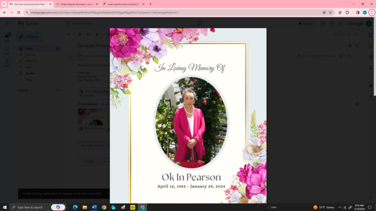376x211 pixels.
Task: Click the Windows taskbar search box
Action: (38, 207)
